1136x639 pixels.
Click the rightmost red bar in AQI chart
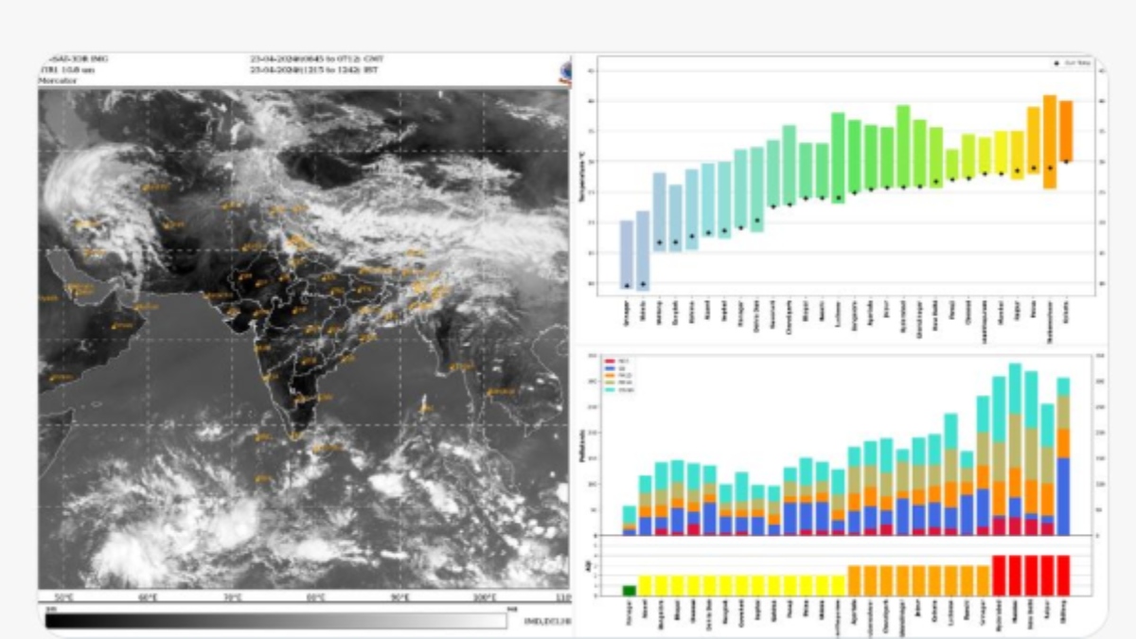(x=1063, y=575)
